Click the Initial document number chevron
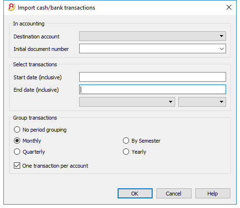The height and width of the screenshot is (208, 240). pos(222,49)
